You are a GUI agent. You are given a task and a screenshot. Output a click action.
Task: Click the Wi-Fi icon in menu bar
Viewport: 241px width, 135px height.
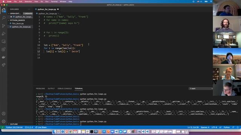211,1
